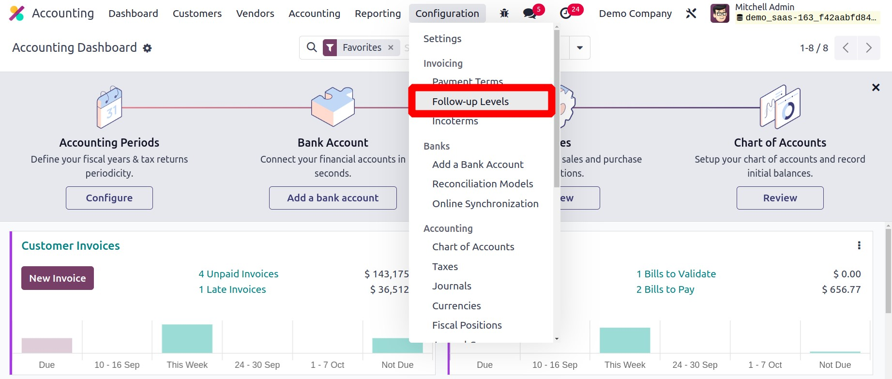The height and width of the screenshot is (379, 892).
Task: Open the Demo Company switcher
Action: tap(635, 14)
